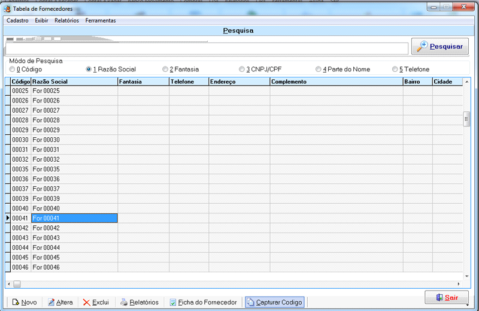Select the 2 Fantasia search mode
This screenshot has height=311, width=479.
coord(165,70)
